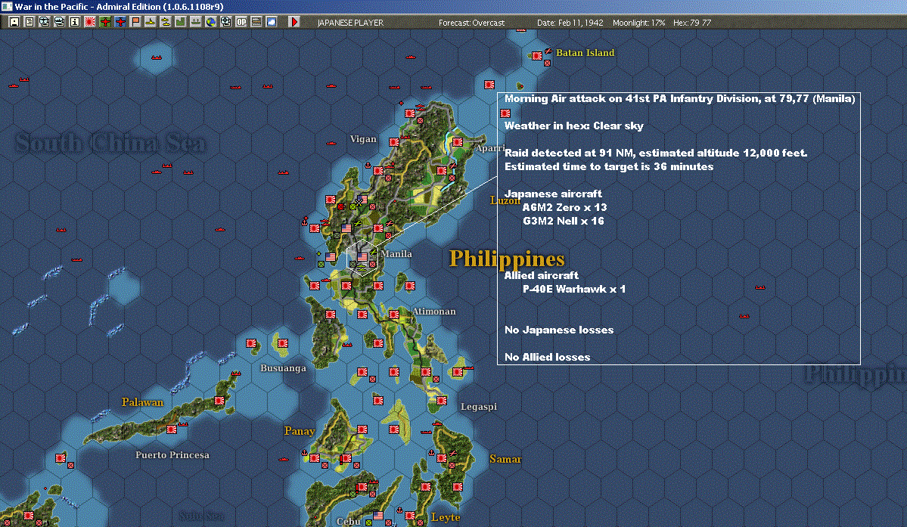Click the Morning Air attack report heading
The height and width of the screenshot is (527, 907).
(679, 99)
